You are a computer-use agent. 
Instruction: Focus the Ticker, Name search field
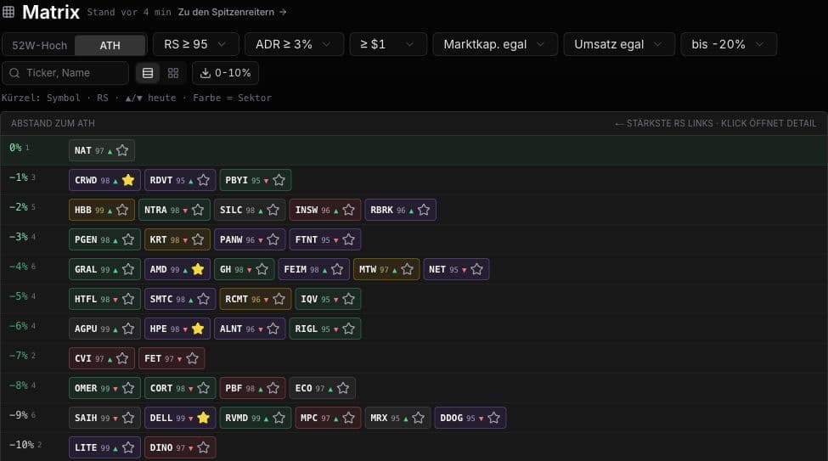(x=65, y=73)
